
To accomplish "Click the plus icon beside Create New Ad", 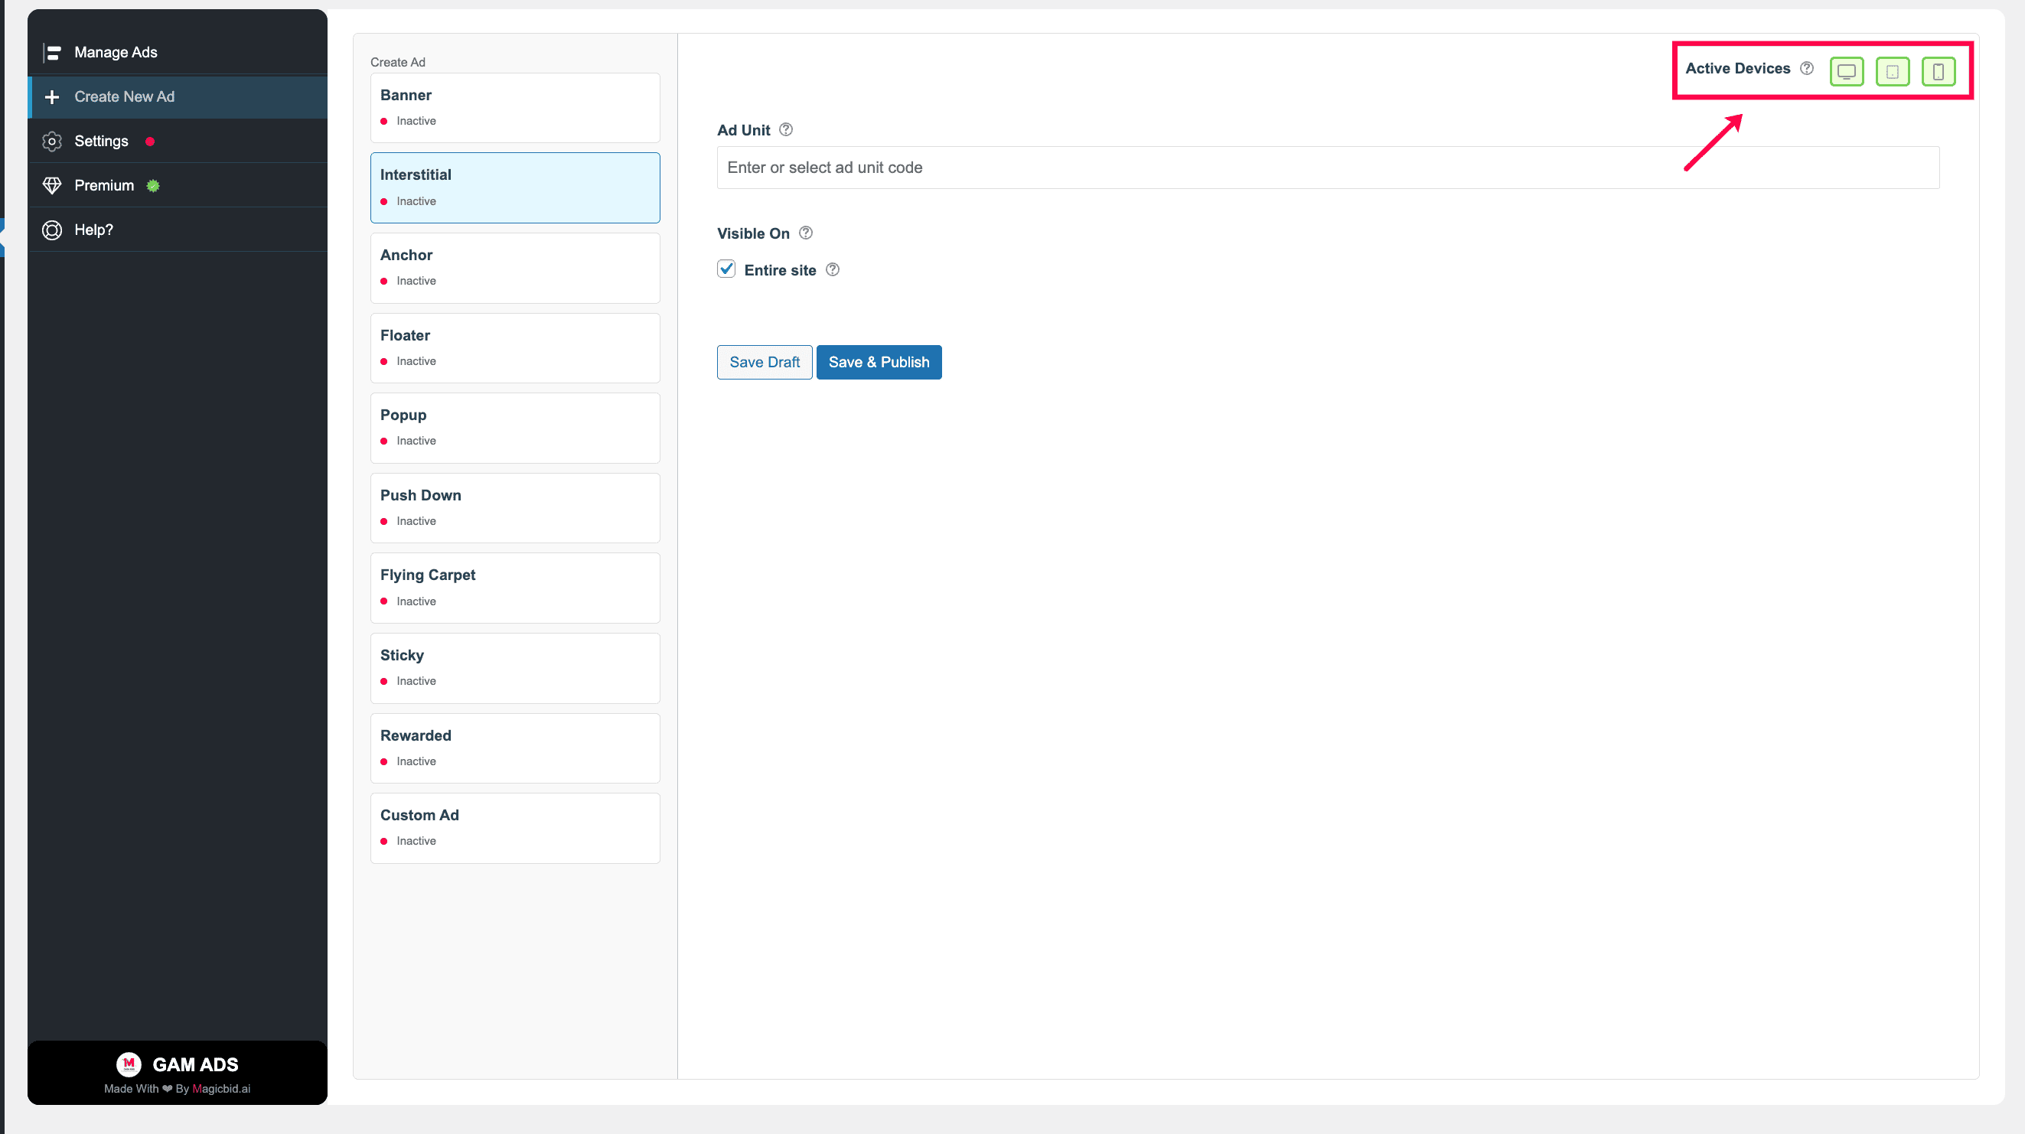I will 52,96.
